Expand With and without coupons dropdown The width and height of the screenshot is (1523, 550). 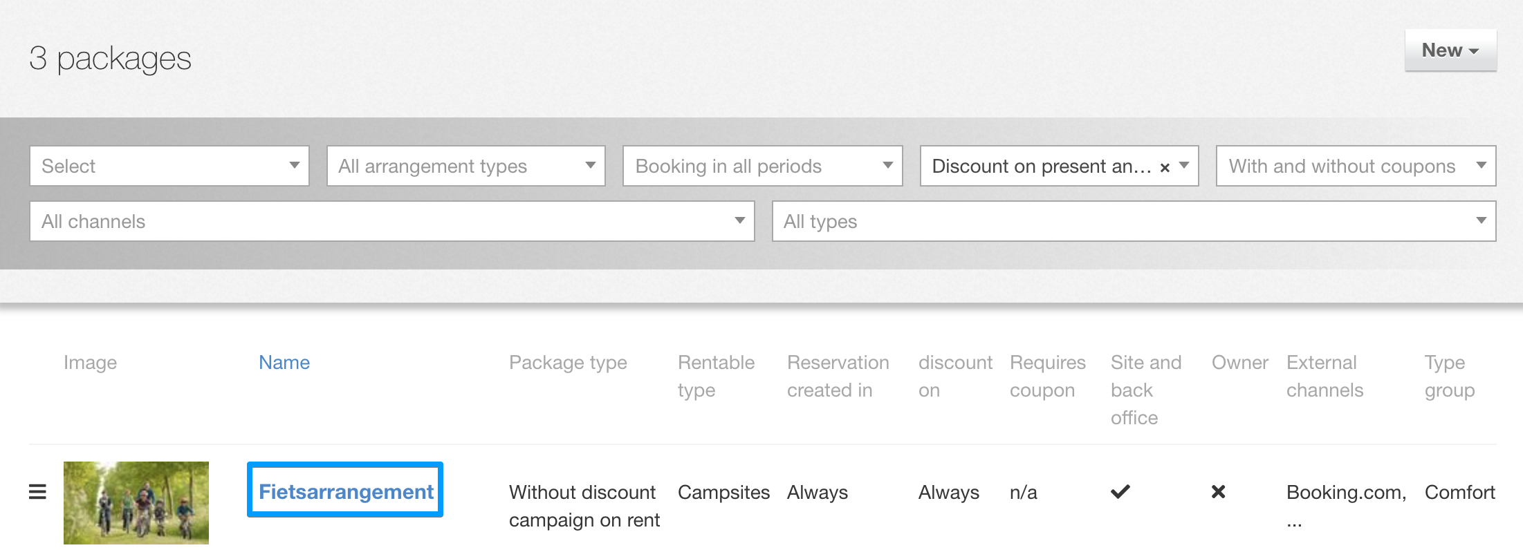coord(1356,166)
